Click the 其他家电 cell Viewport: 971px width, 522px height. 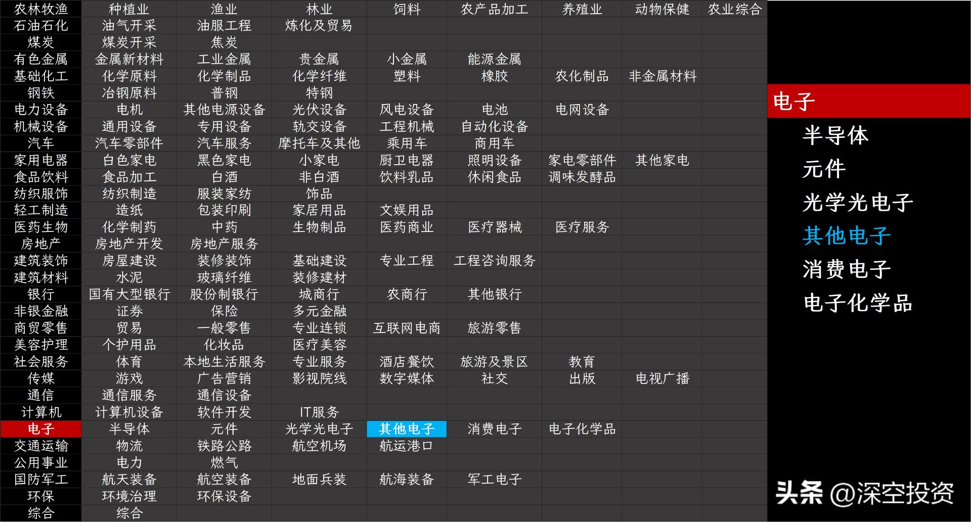point(662,160)
